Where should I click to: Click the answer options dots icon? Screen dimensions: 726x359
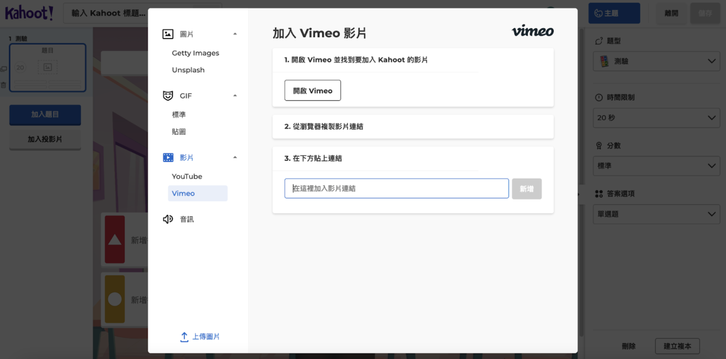pyautogui.click(x=599, y=193)
